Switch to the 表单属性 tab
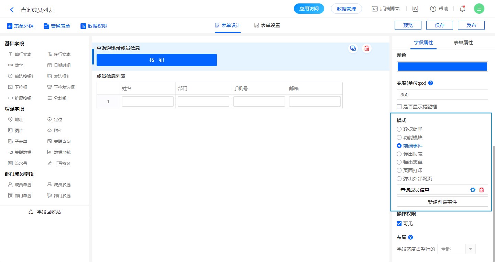The height and width of the screenshot is (262, 495). pyautogui.click(x=463, y=43)
